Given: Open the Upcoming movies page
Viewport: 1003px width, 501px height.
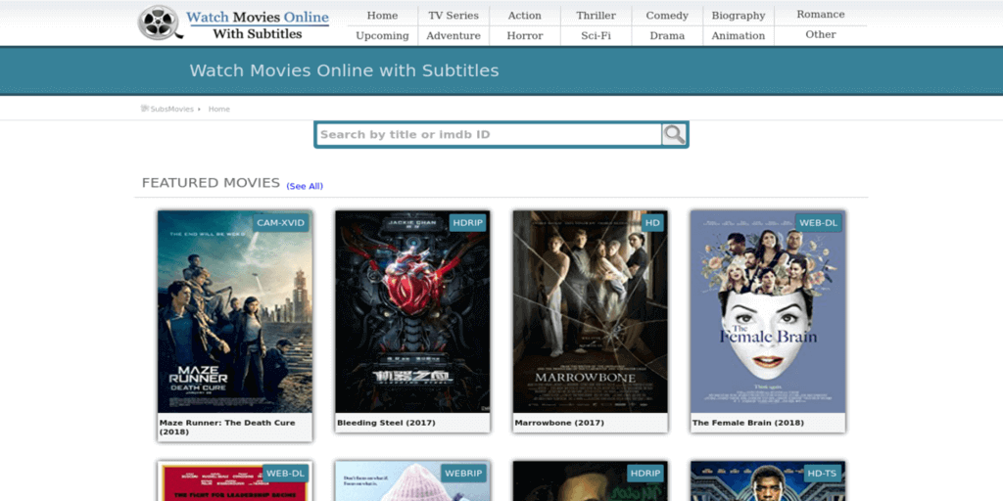Looking at the screenshot, I should (383, 36).
